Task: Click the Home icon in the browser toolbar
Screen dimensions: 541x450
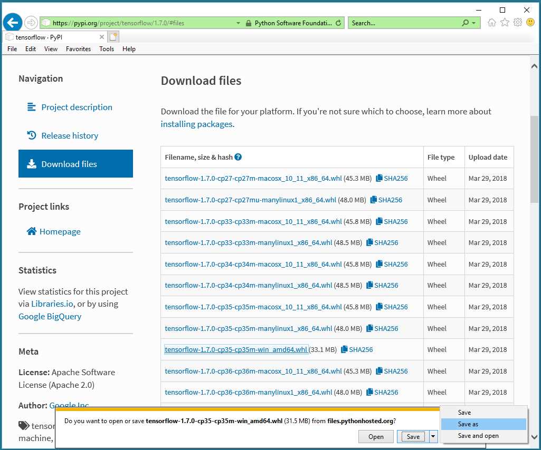Action: point(492,22)
